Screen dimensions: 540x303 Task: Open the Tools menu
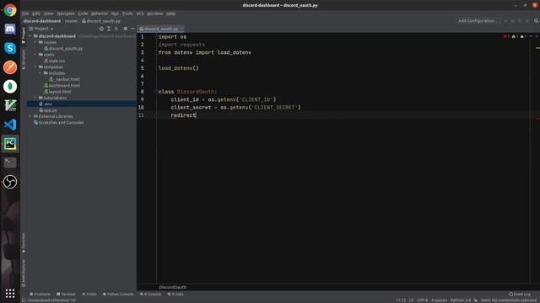127,13
